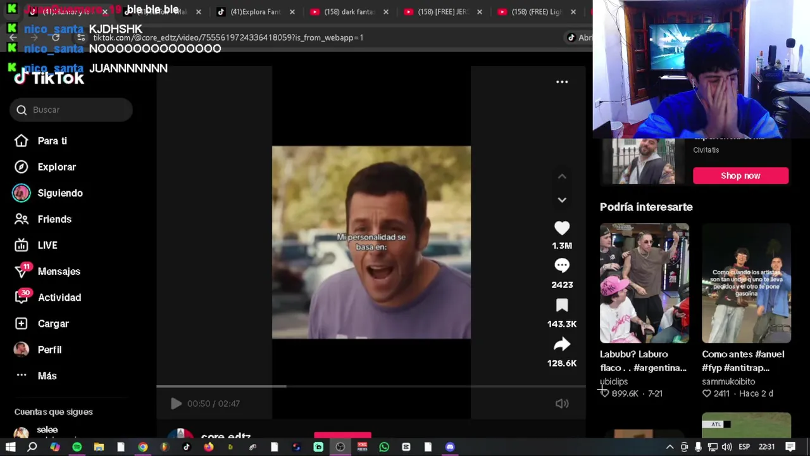Screen dimensions: 810x456
Task: Open the tray microphone icon
Action: click(698, 447)
